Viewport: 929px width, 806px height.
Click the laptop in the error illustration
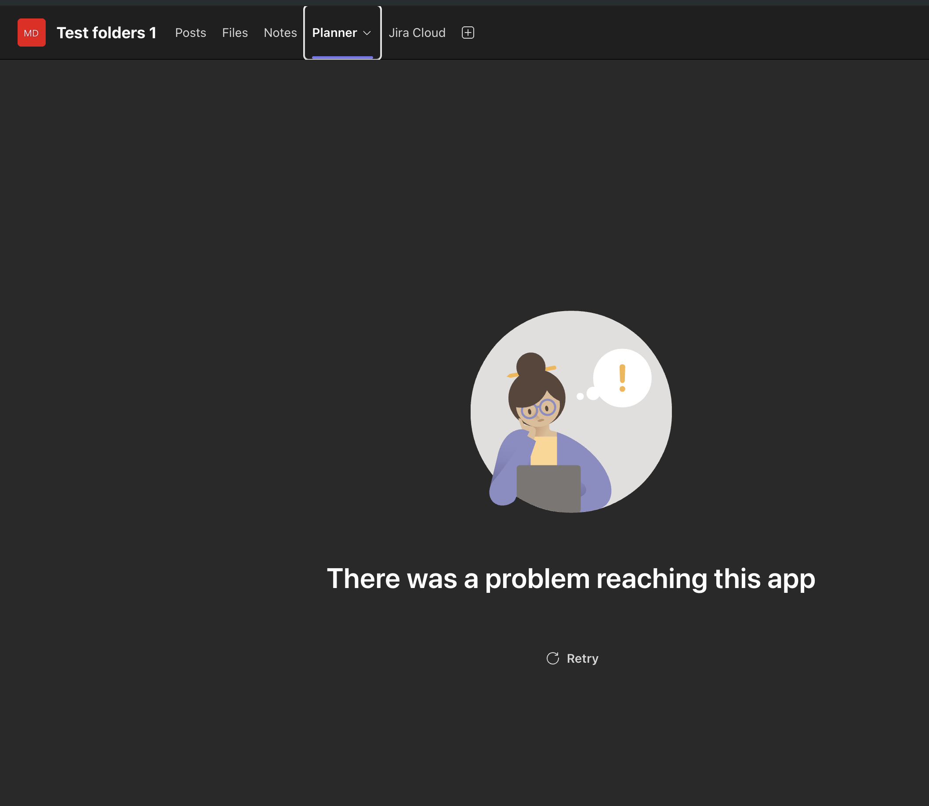click(548, 488)
